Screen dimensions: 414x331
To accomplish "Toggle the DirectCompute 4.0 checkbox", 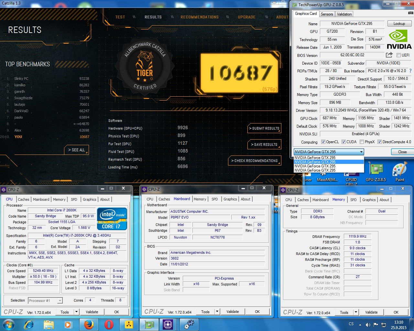I will tap(379, 142).
